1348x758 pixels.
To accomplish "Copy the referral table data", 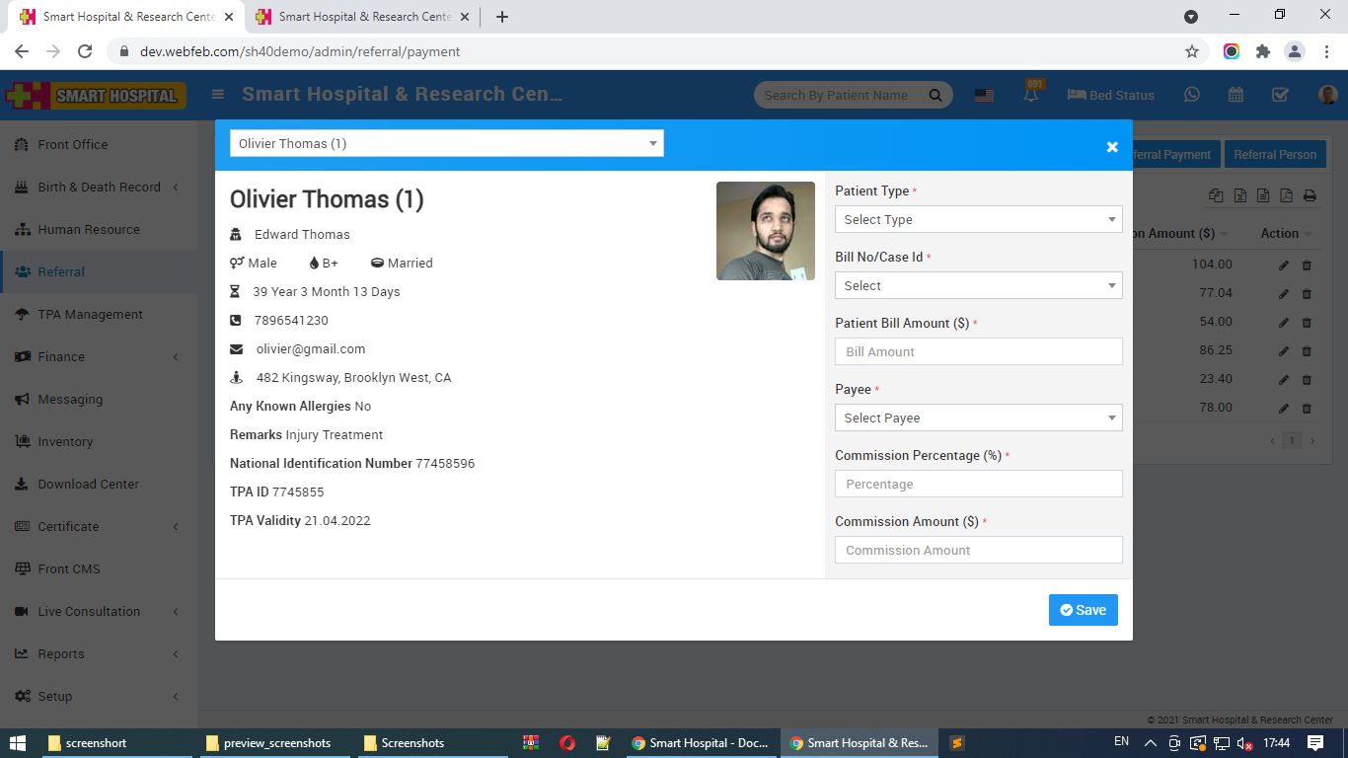I will [1216, 195].
